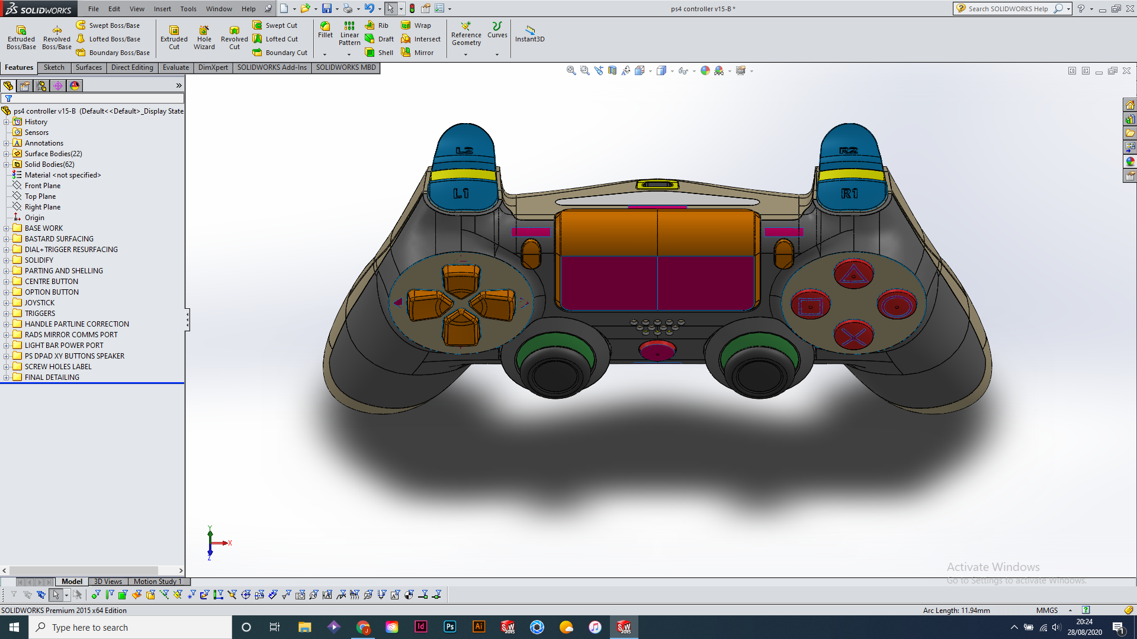
Task: Select the Shell feature tool
Action: (x=370, y=53)
